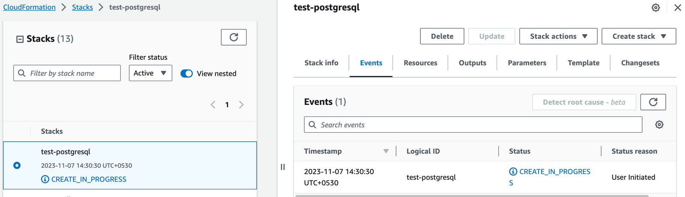The width and height of the screenshot is (685, 197).
Task: Open Stacks breadcrumb link
Action: point(82,7)
